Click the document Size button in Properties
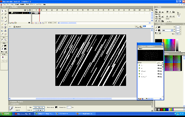This screenshot has height=117, width=185. pyautogui.click(x=39, y=107)
